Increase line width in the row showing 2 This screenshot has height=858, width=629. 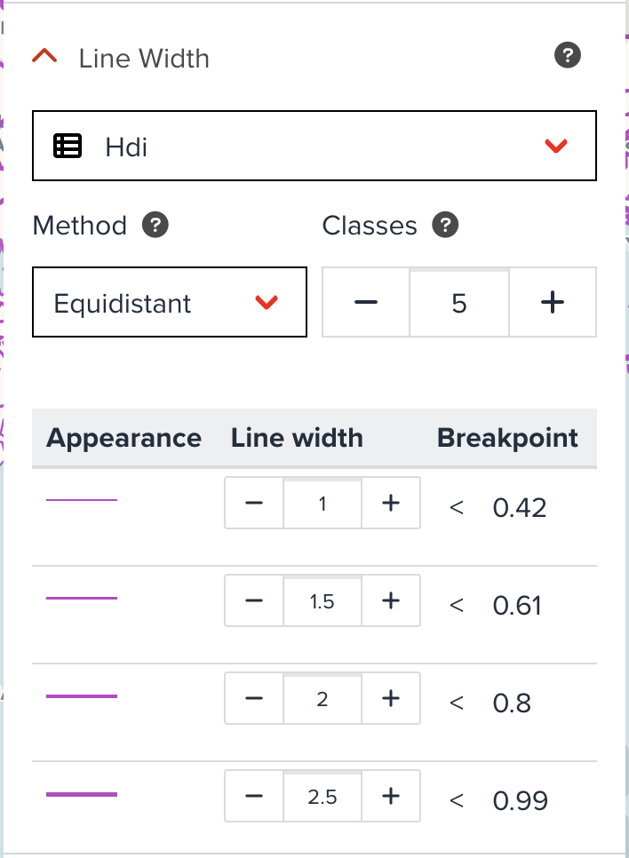(x=391, y=698)
